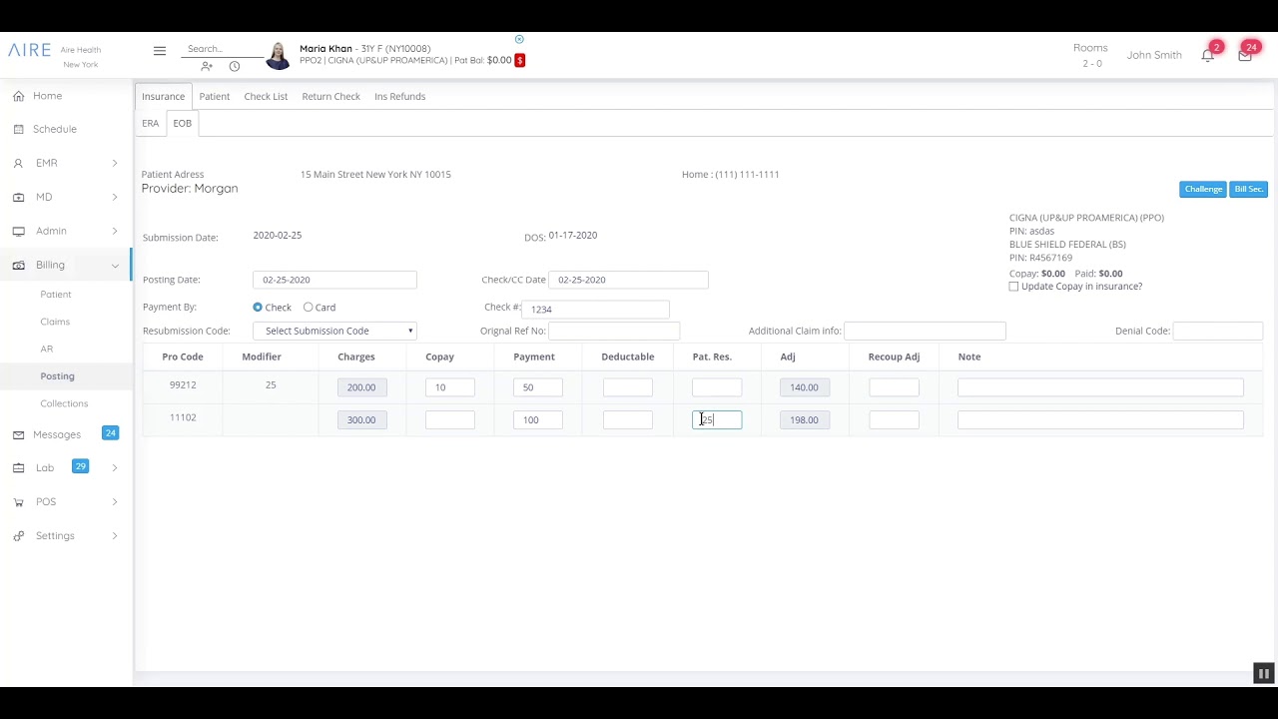Expand the MD menu chevron
Screen dimensions: 1278x719
115,197
